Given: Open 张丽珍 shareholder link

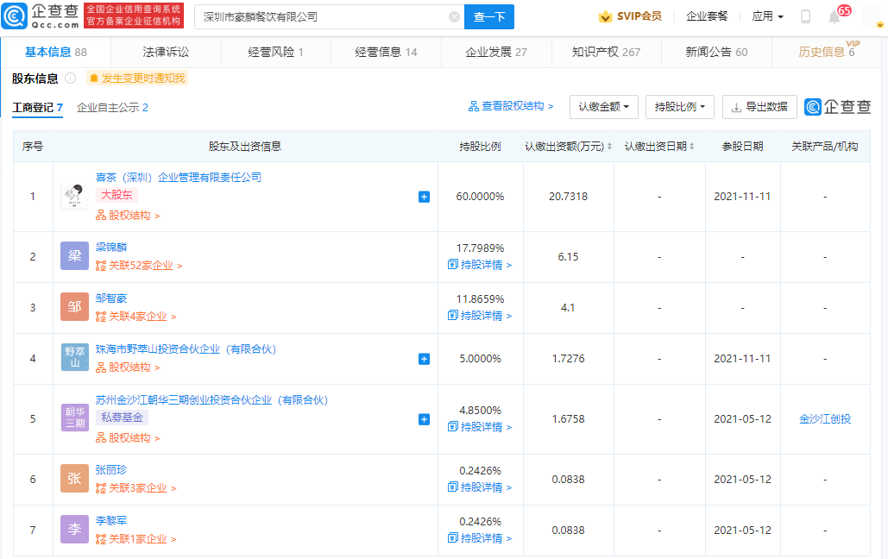Looking at the screenshot, I should (x=111, y=469).
